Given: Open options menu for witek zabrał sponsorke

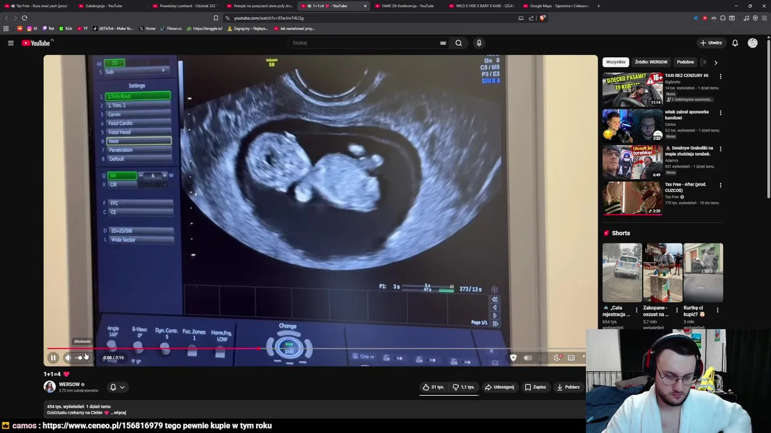Looking at the screenshot, I should [720, 112].
